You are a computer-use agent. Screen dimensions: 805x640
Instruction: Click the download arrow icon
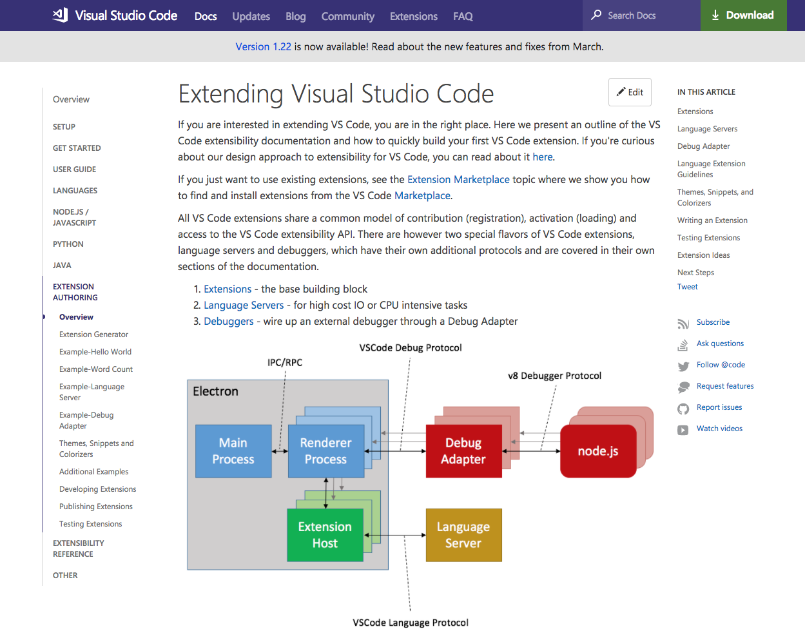(715, 15)
